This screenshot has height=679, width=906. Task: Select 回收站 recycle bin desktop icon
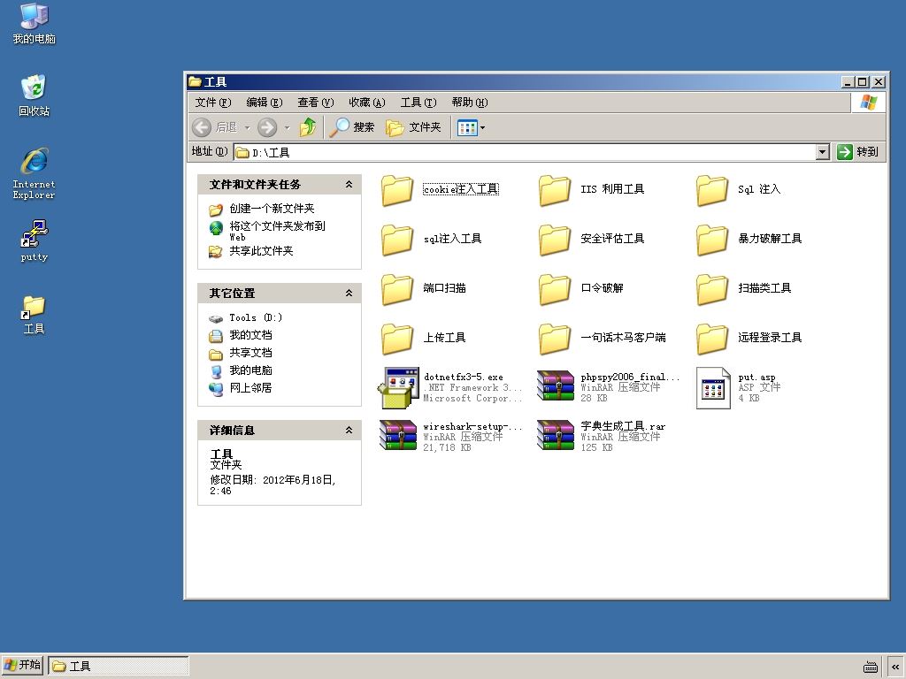(x=35, y=95)
